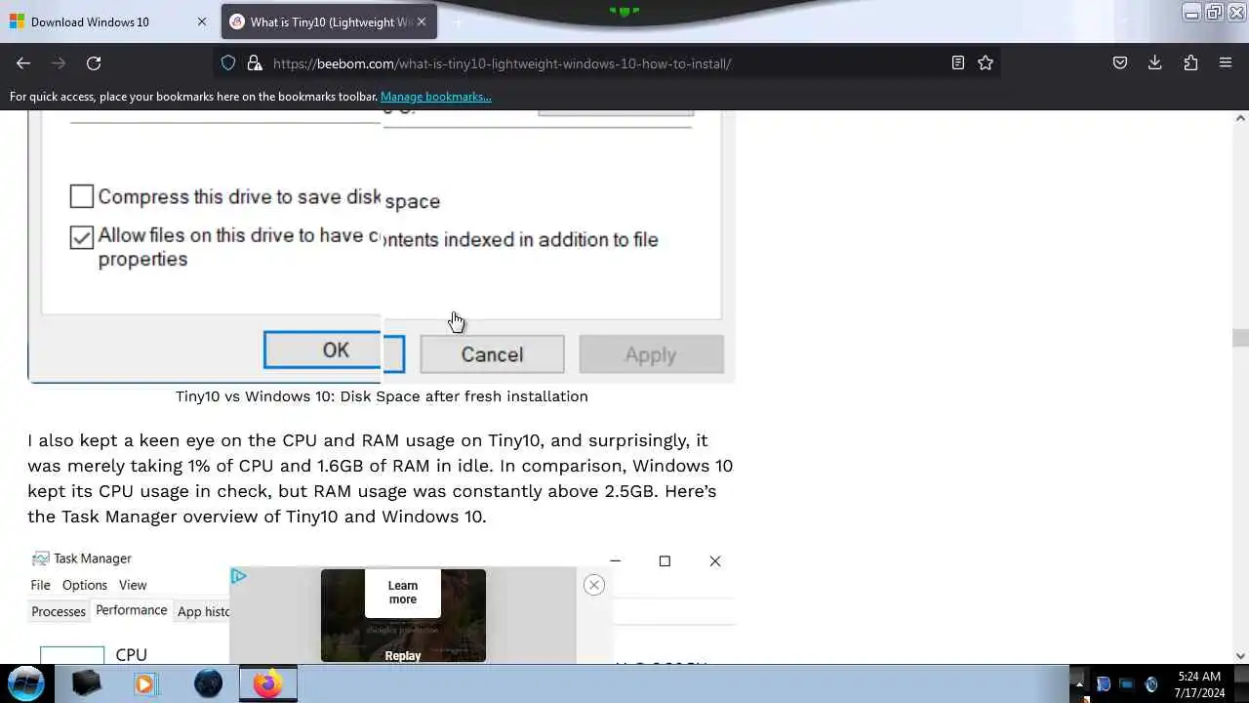Show Firefox downloads panel
This screenshot has width=1249, height=703.
[x=1154, y=62]
